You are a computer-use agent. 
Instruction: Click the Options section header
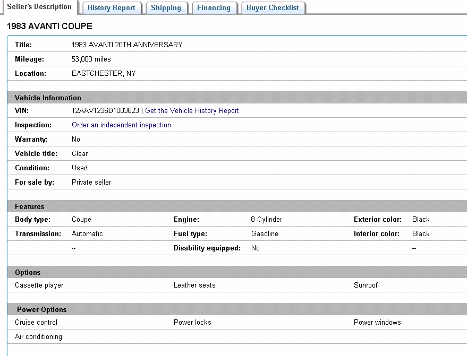[x=28, y=272]
